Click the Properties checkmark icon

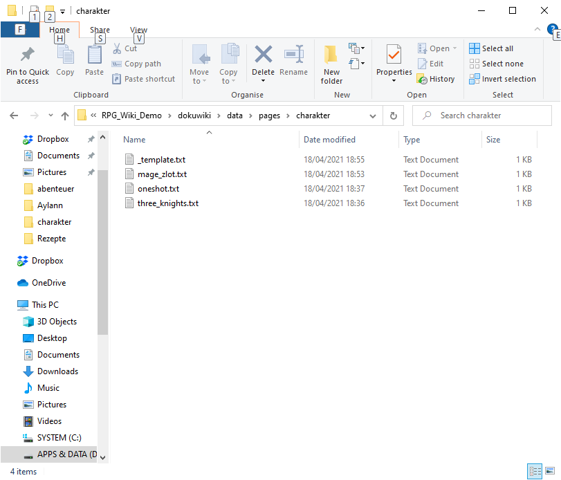[x=394, y=55]
